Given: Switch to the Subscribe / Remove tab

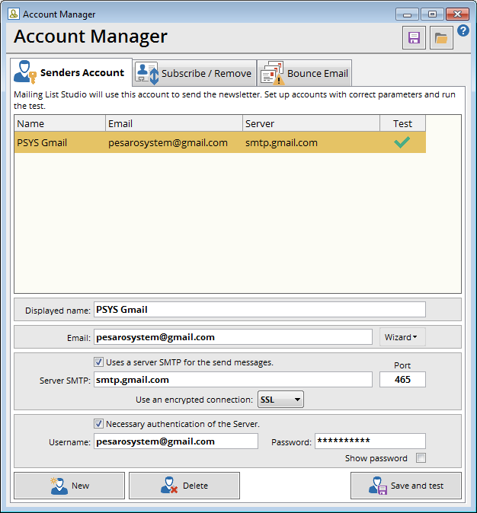Looking at the screenshot, I should pos(194,73).
